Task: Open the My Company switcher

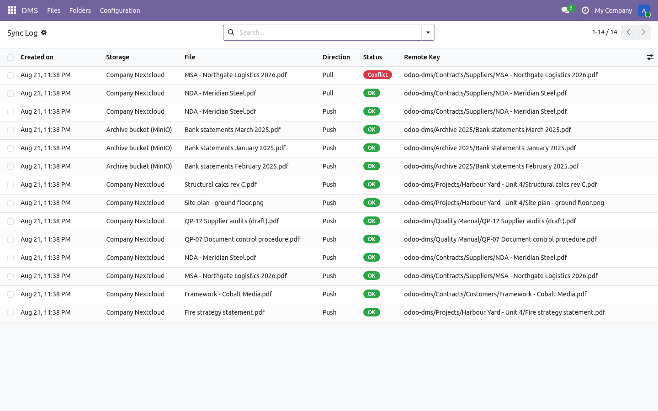Action: (613, 10)
